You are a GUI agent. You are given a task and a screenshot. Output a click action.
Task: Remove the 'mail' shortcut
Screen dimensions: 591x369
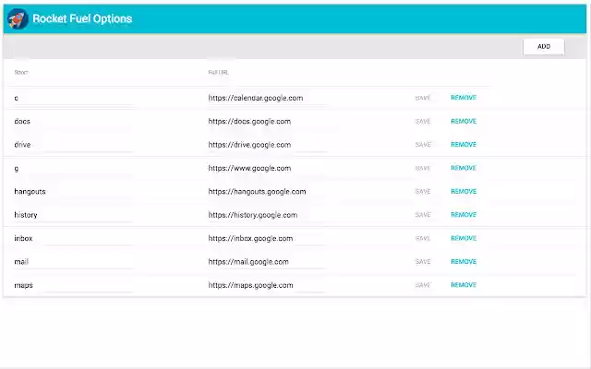click(464, 261)
